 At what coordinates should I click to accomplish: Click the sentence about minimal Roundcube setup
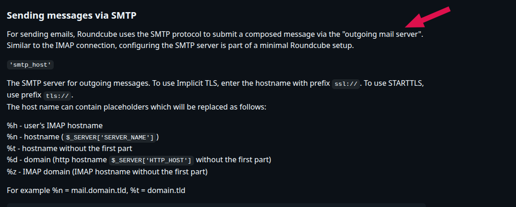180,46
